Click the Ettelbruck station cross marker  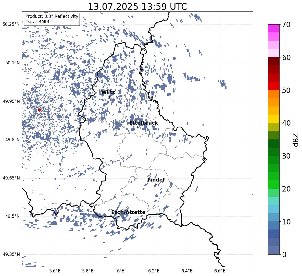pyautogui.click(x=137, y=127)
